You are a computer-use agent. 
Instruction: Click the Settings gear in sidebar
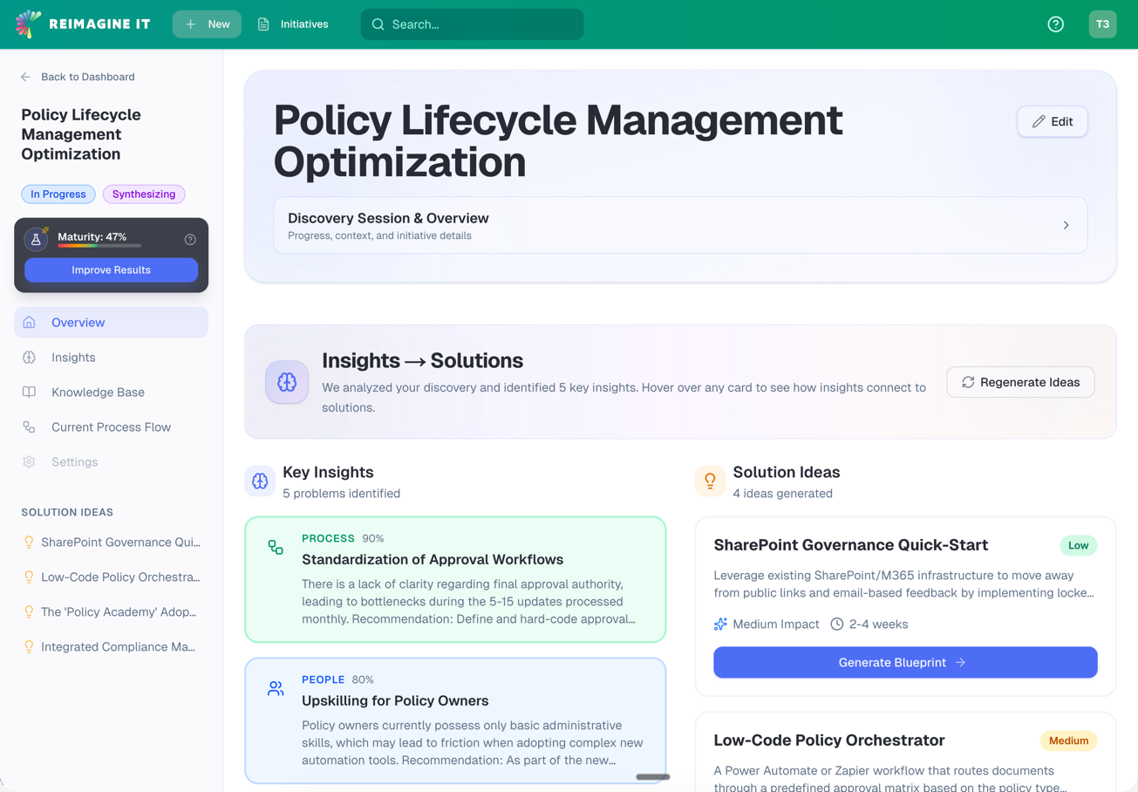(27, 461)
